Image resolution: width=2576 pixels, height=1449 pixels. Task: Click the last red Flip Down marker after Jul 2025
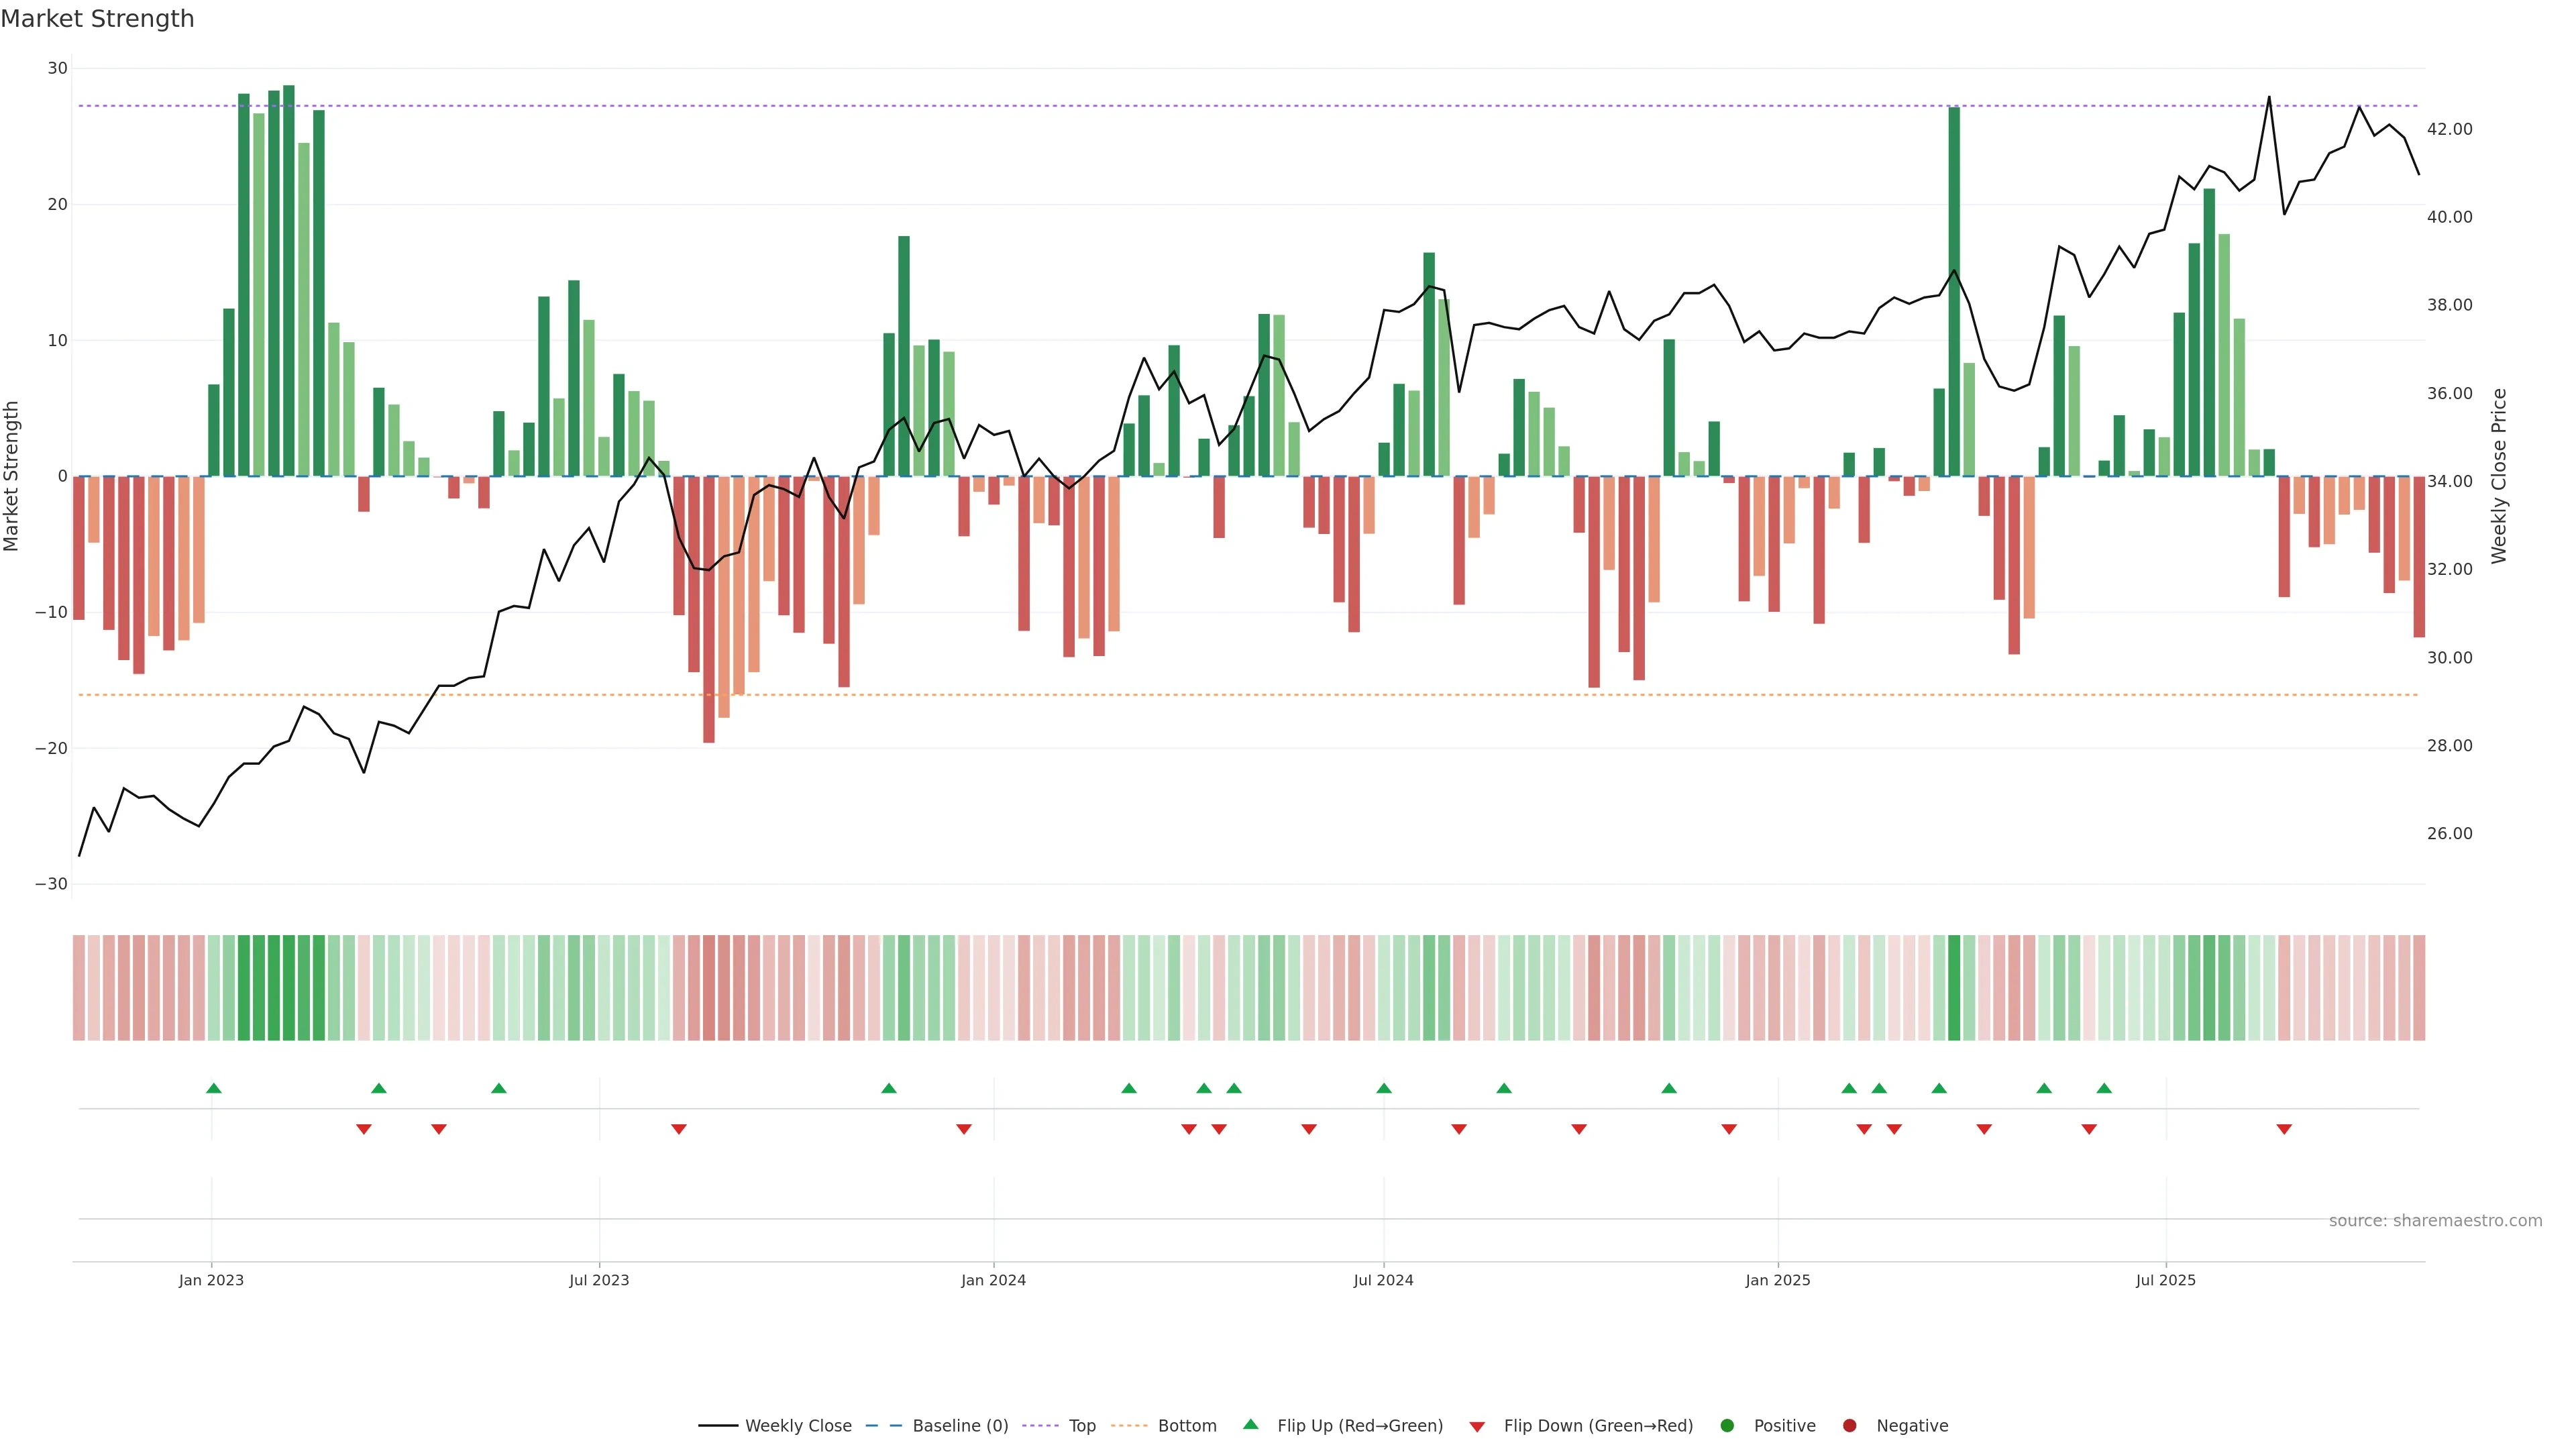point(2284,1129)
